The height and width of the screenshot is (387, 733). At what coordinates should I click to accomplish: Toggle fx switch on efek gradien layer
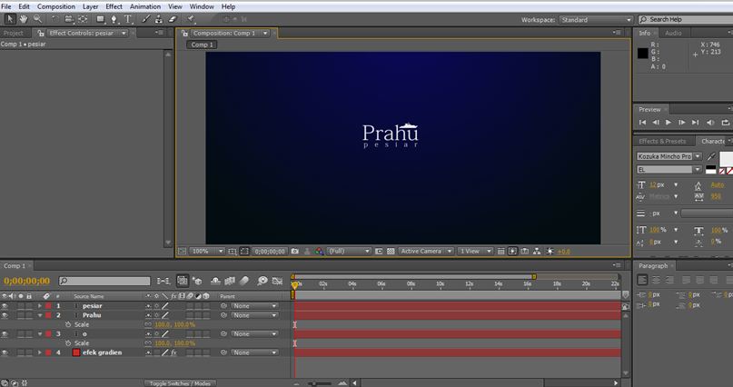click(x=173, y=352)
